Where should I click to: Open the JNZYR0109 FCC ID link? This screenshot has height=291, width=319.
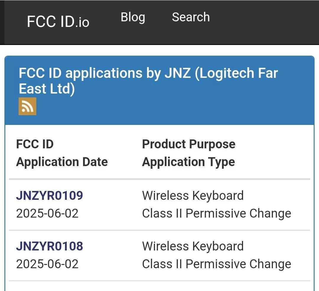tap(49, 196)
